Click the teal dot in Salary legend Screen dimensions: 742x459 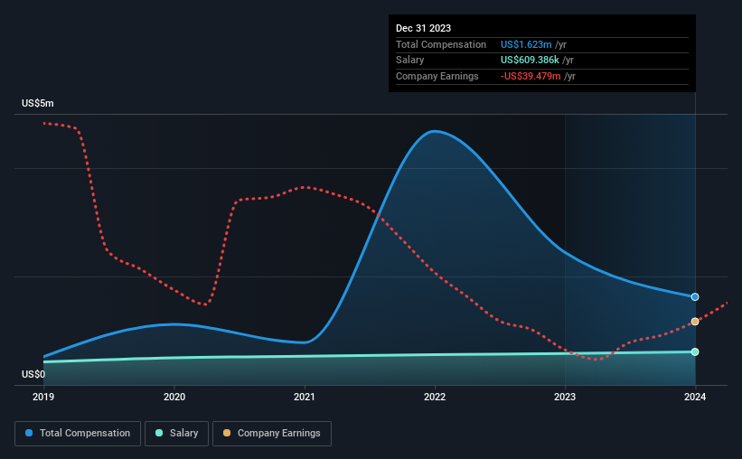point(159,433)
